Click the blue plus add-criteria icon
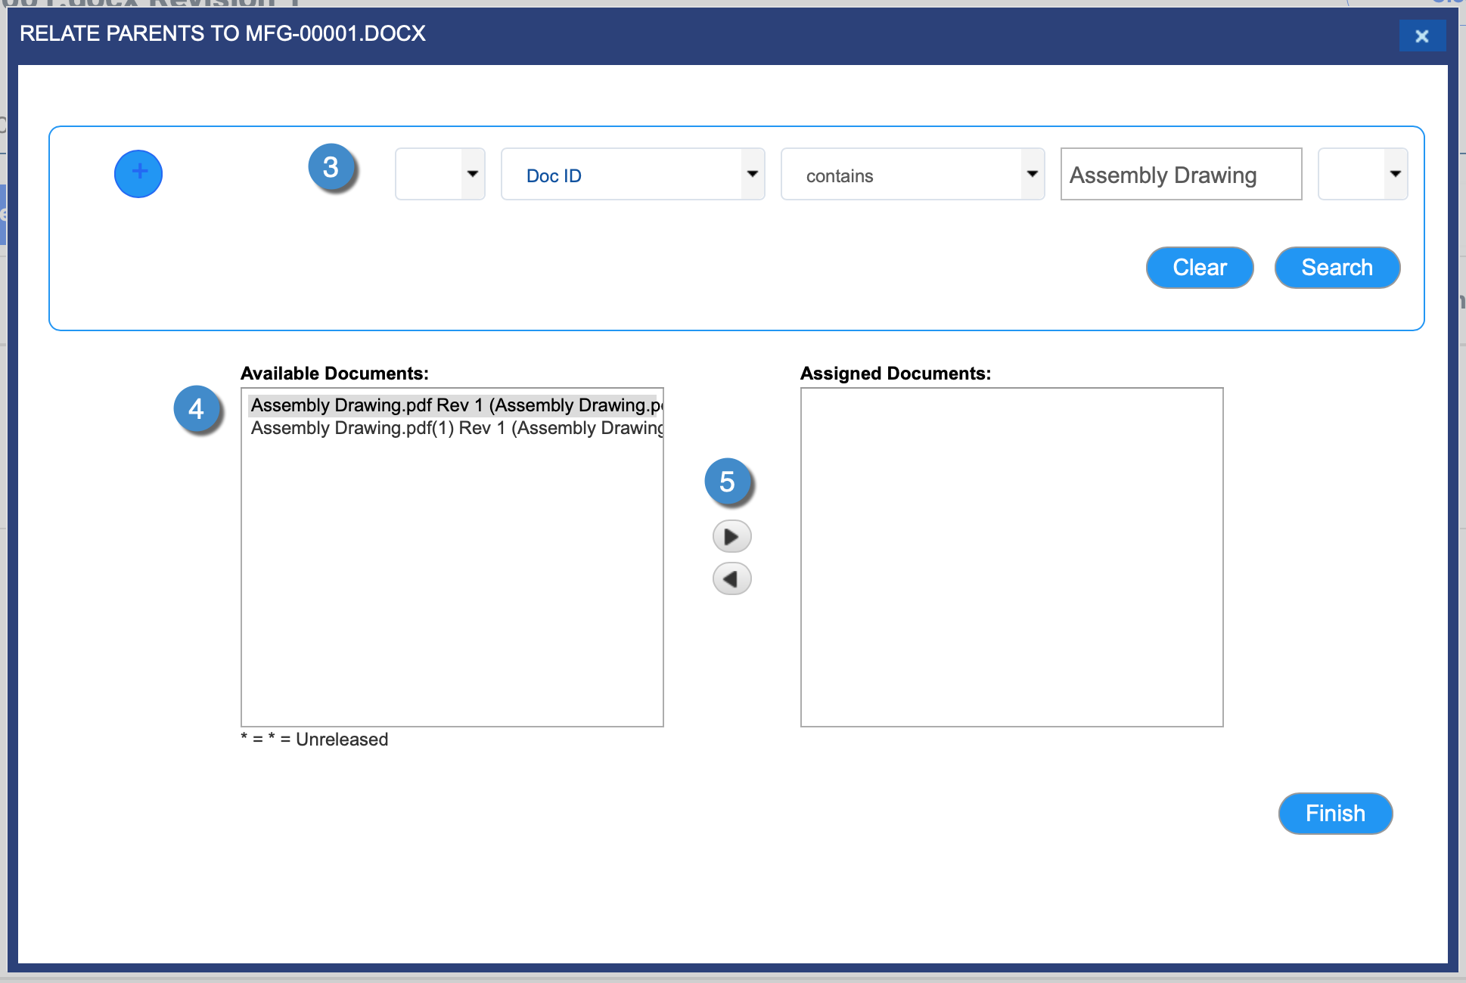This screenshot has height=983, width=1466. [138, 174]
